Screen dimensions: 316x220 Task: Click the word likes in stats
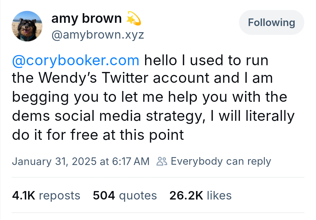point(219,195)
